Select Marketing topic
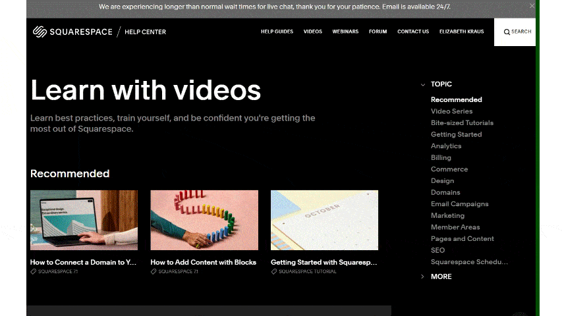Viewport: 562px width, 316px height. tap(447, 216)
